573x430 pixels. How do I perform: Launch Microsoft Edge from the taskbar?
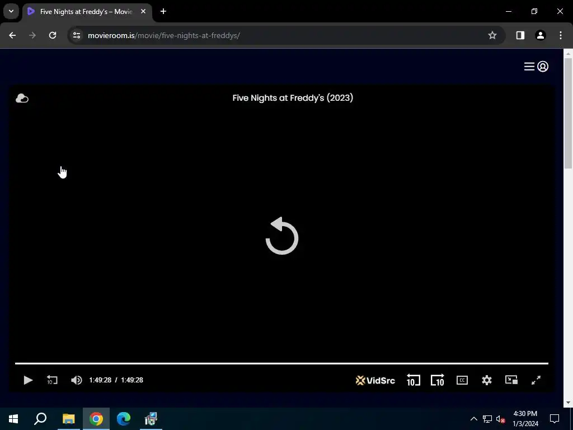(124, 419)
